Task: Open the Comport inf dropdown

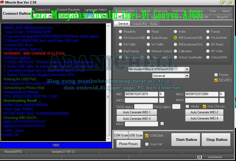Action: [x=50, y=16]
